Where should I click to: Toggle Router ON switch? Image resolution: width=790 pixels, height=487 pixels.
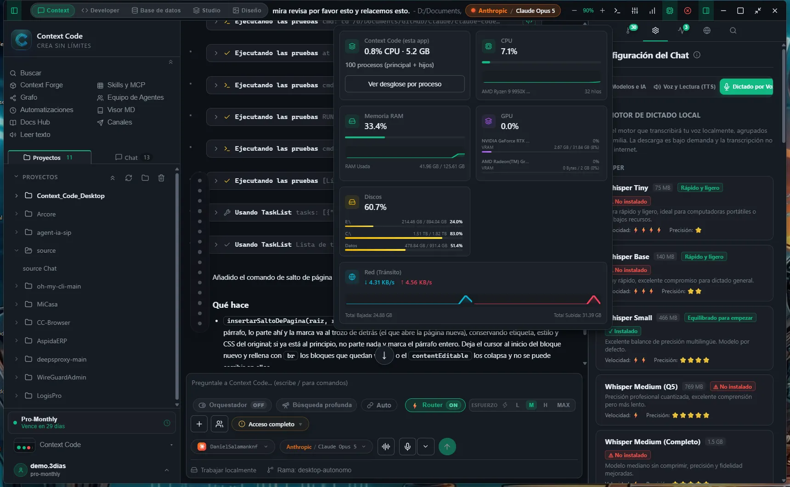435,405
